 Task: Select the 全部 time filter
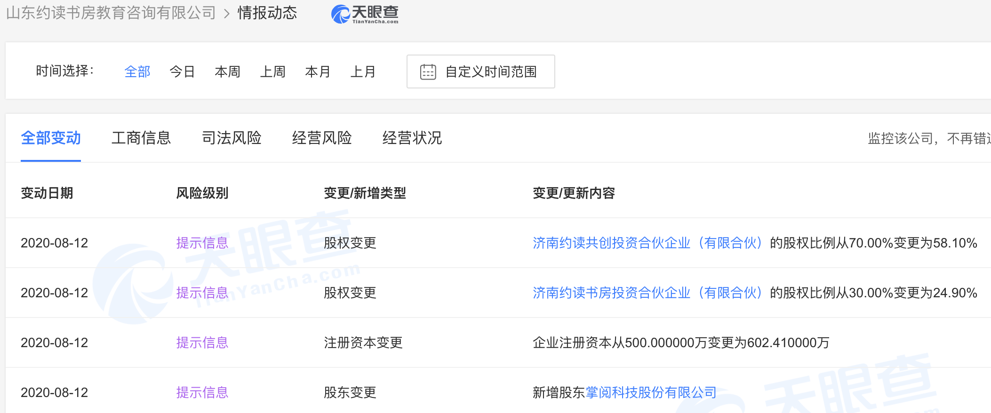tap(137, 71)
